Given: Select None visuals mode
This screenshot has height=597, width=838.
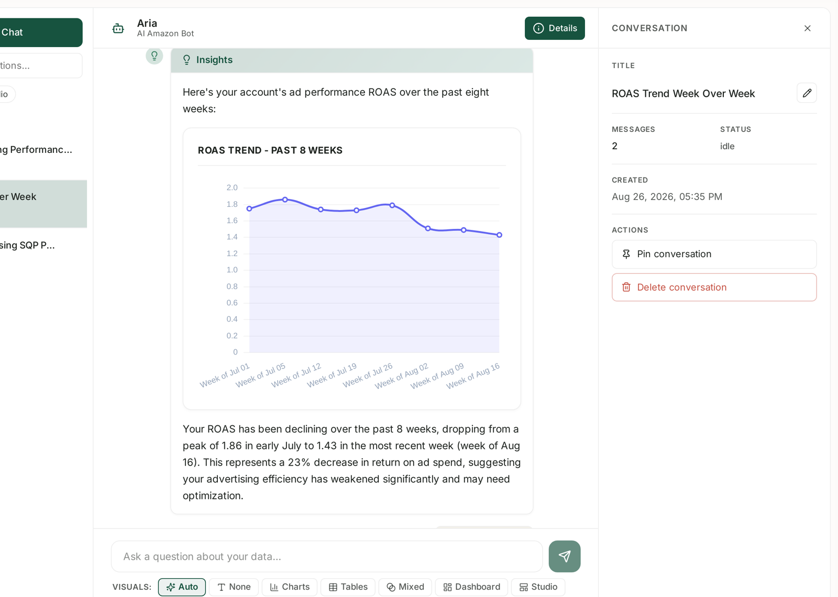Looking at the screenshot, I should coord(234,587).
